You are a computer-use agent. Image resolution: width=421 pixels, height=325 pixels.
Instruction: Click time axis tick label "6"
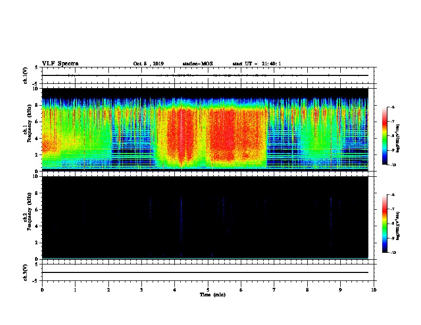pyautogui.click(x=241, y=290)
